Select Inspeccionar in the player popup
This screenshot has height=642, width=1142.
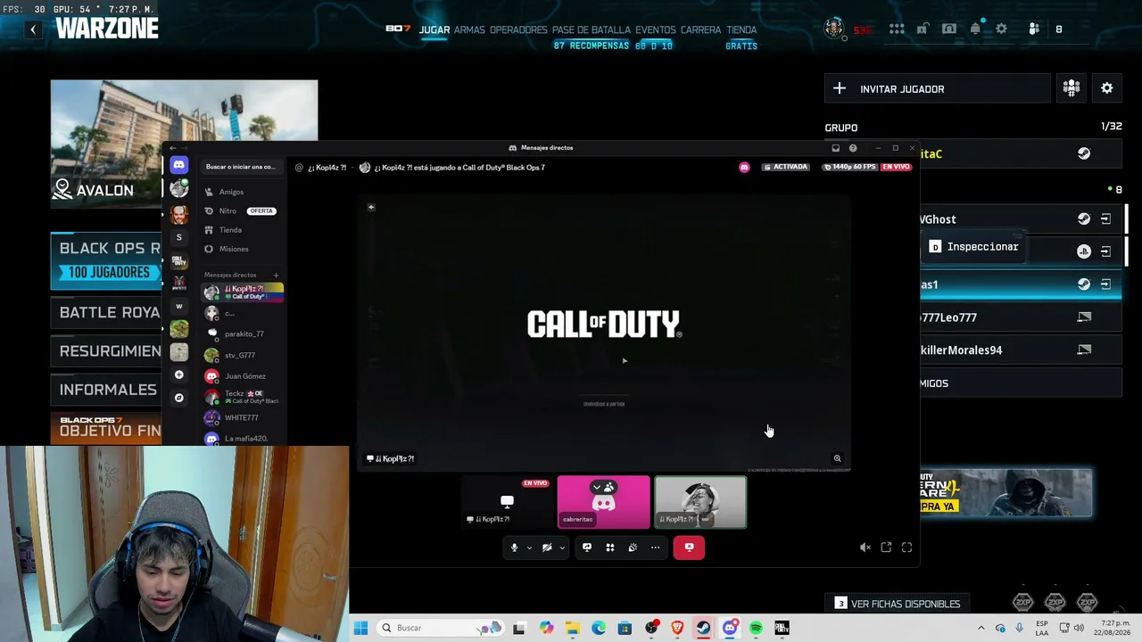pyautogui.click(x=972, y=247)
